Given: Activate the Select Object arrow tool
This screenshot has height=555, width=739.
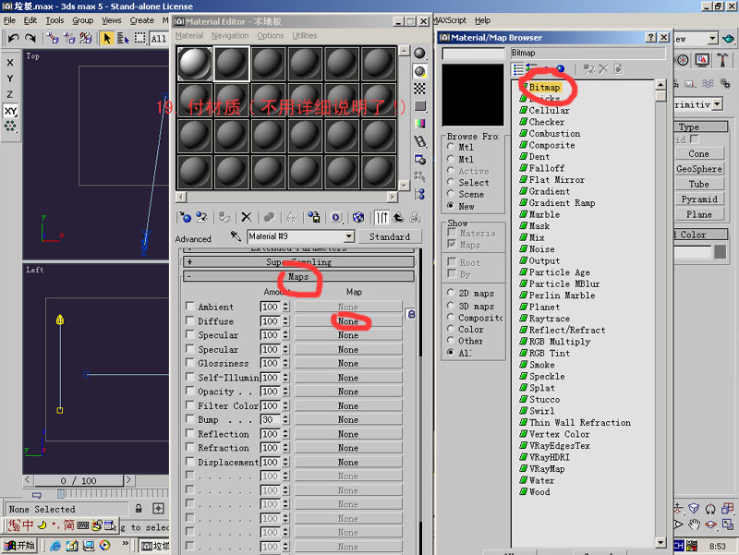Looking at the screenshot, I should coord(107,38).
